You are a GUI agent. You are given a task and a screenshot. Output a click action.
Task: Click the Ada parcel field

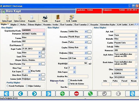(x=106, y=84)
